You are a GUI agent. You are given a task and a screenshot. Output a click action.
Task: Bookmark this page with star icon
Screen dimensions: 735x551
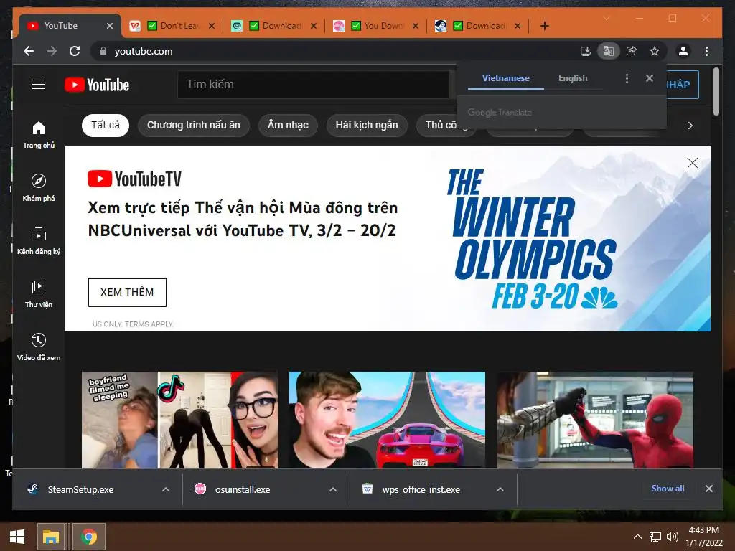655,51
